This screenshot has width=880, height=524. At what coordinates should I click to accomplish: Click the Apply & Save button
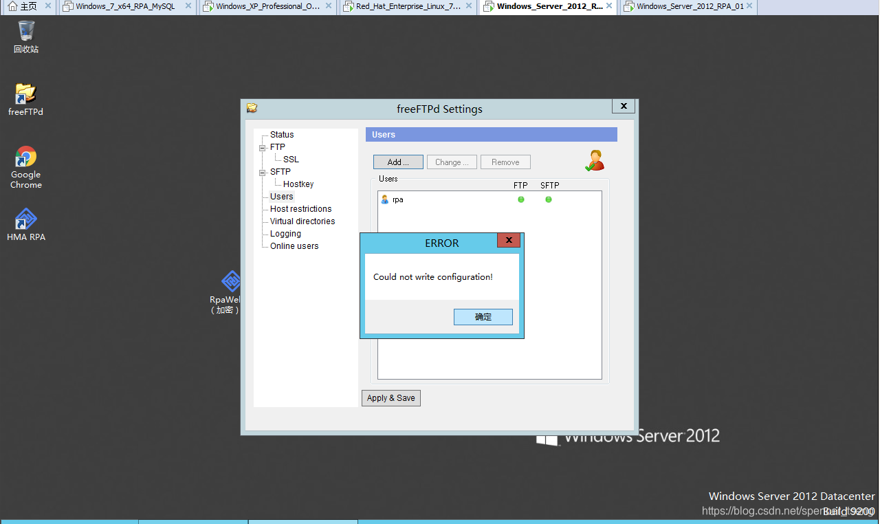[x=391, y=398]
